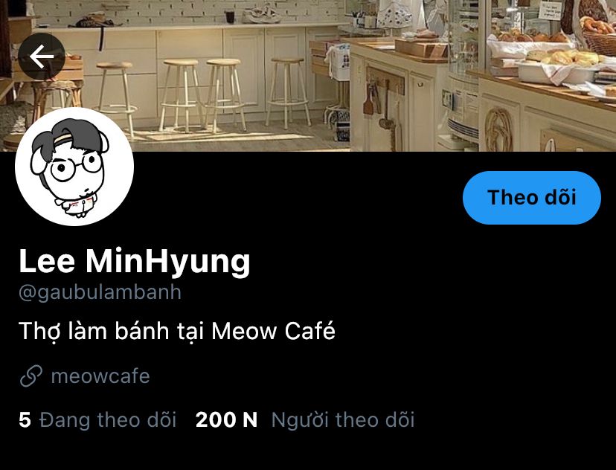The image size is (616, 470).
Task: Click the chain link icon beside meowcafe
Action: [x=31, y=376]
